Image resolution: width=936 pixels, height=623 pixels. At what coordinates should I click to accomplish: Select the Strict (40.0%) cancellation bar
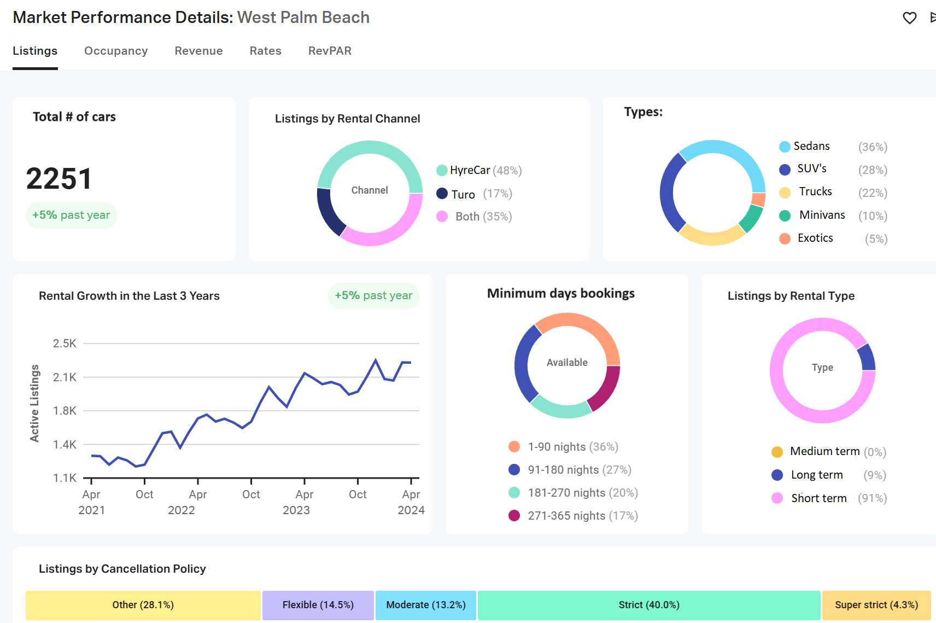click(649, 605)
